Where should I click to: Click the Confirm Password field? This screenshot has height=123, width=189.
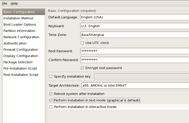[x=134, y=60]
